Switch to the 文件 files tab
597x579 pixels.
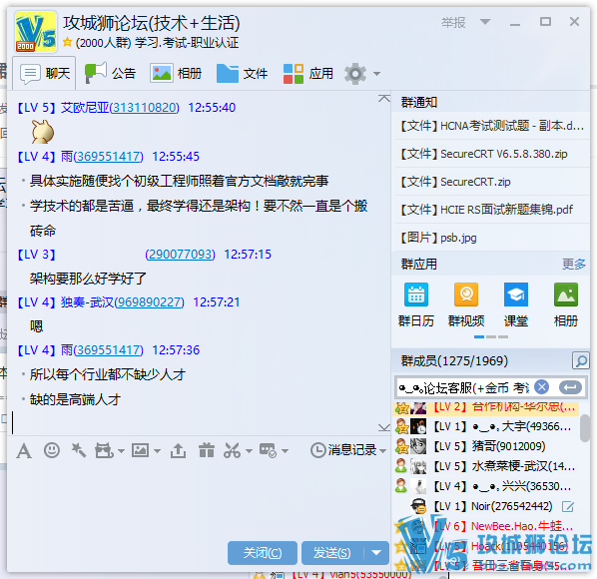[x=243, y=73]
